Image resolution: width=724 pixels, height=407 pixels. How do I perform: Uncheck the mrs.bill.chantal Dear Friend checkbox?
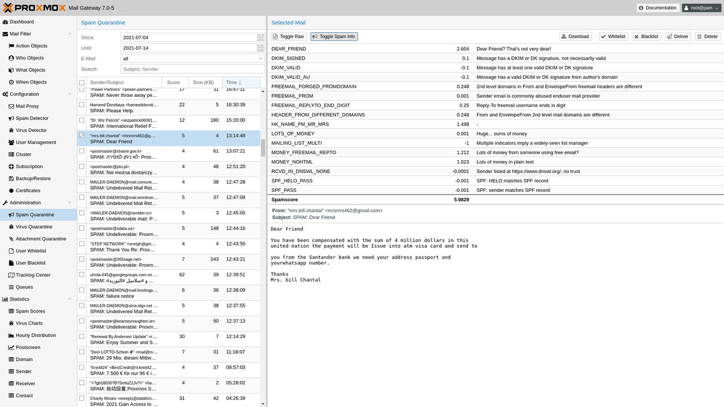coord(81,135)
